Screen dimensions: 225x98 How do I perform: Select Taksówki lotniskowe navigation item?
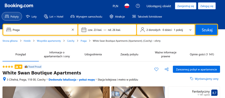tap(147, 16)
